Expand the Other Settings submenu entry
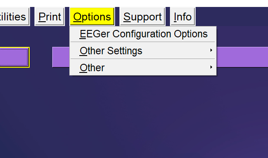Viewport: 268px width, 158px height. click(143, 50)
